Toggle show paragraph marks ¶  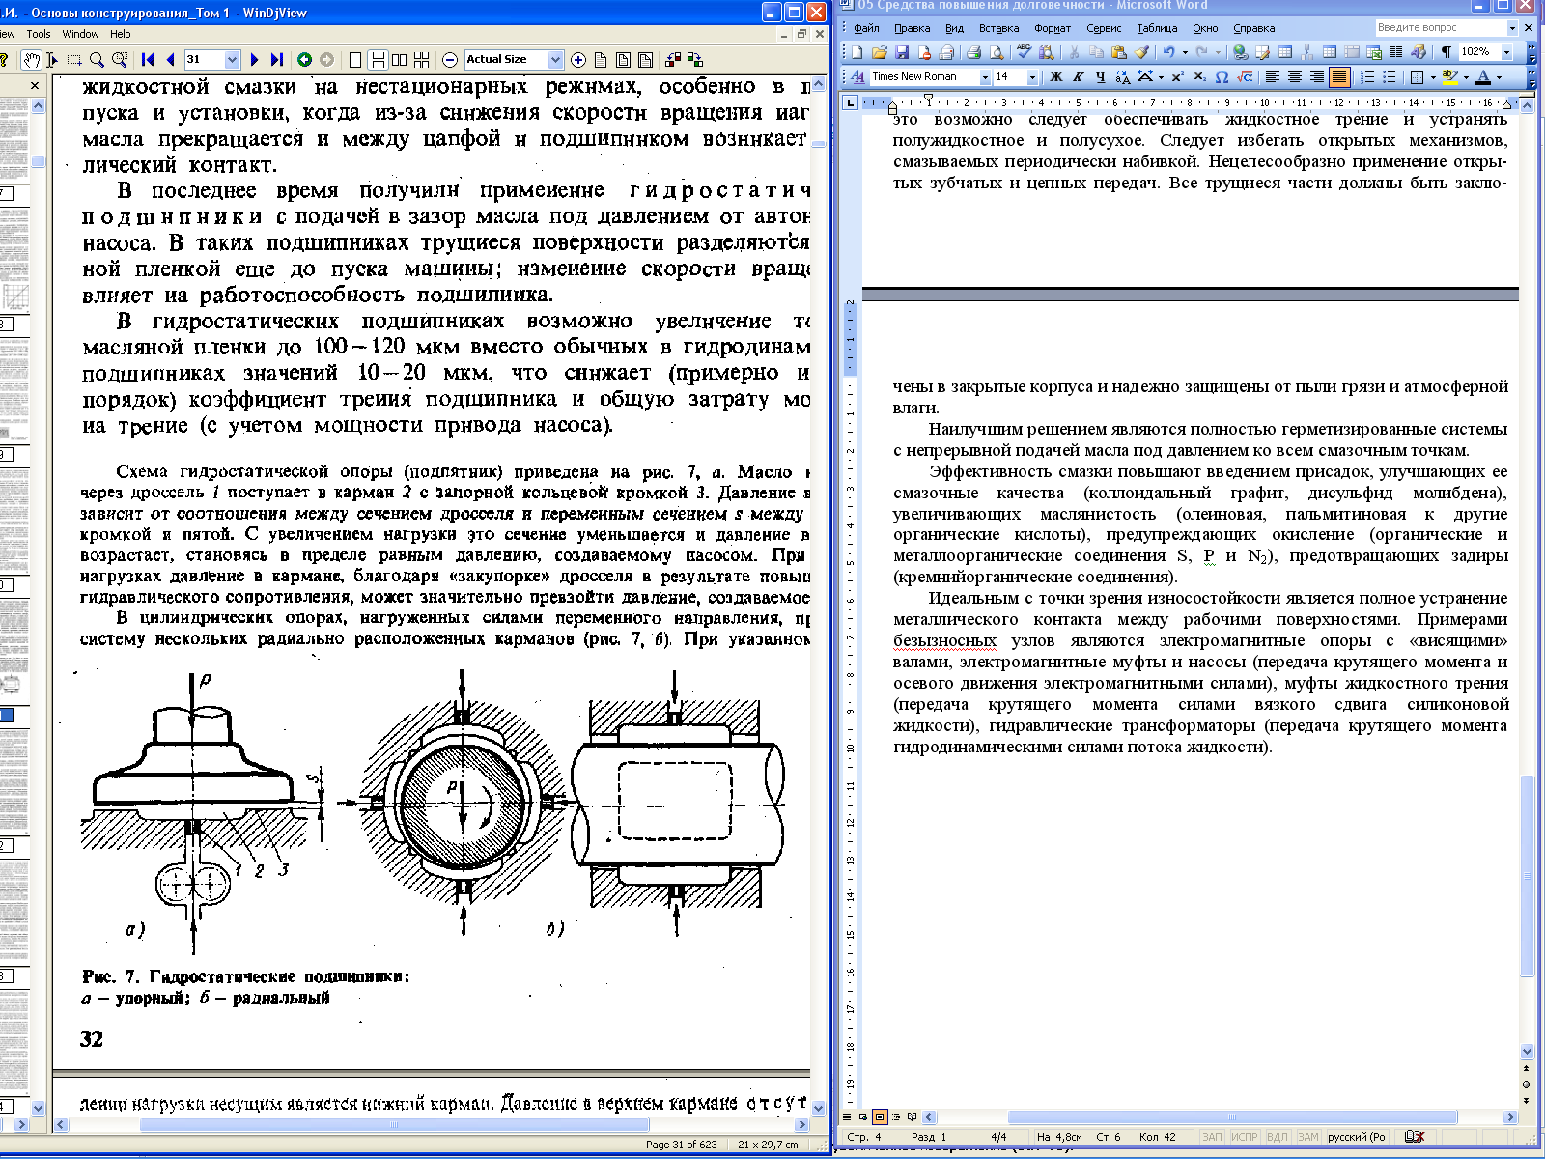pyautogui.click(x=1446, y=52)
